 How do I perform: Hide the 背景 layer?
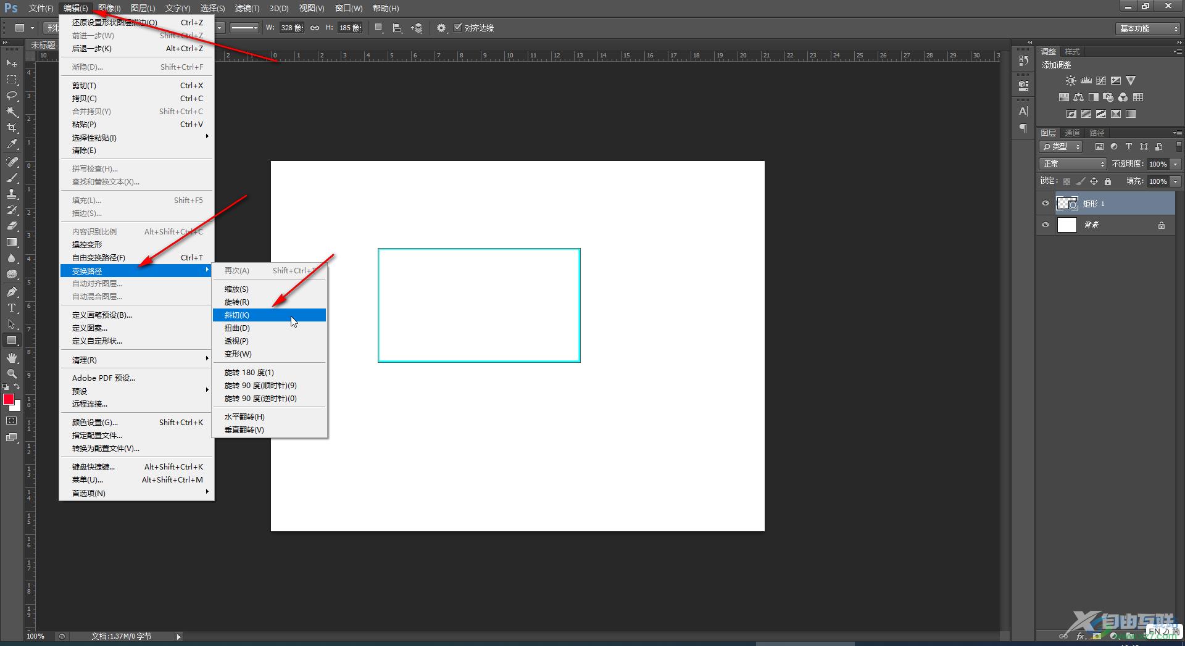[1045, 225]
